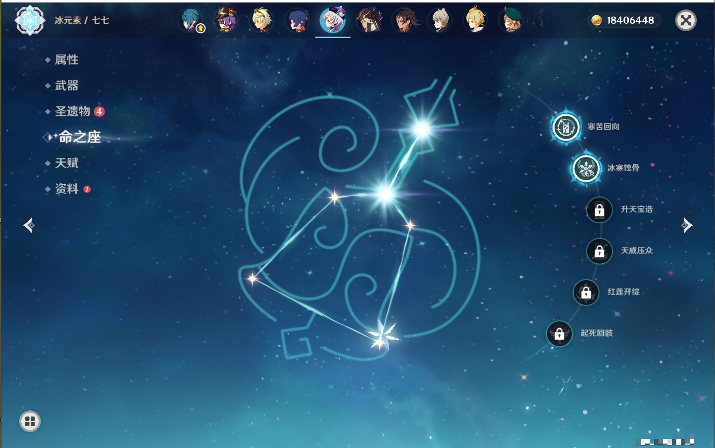Viewport: 715px width, 448px height.
Task: Click the 冰元素 / 七七 title text
Action: pyautogui.click(x=82, y=20)
